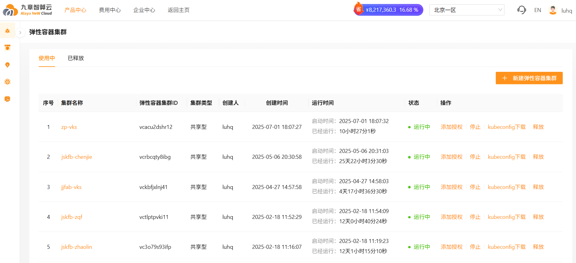Click 添加授权 for jskfb-zqf

coord(452,217)
